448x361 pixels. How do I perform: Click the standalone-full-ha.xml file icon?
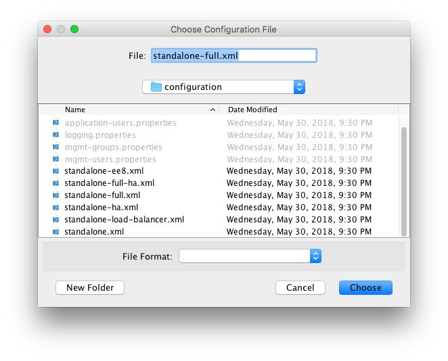tap(55, 183)
